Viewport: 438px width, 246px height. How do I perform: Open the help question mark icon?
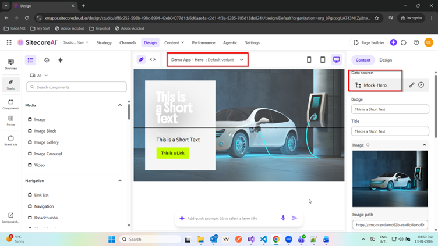(x=416, y=42)
